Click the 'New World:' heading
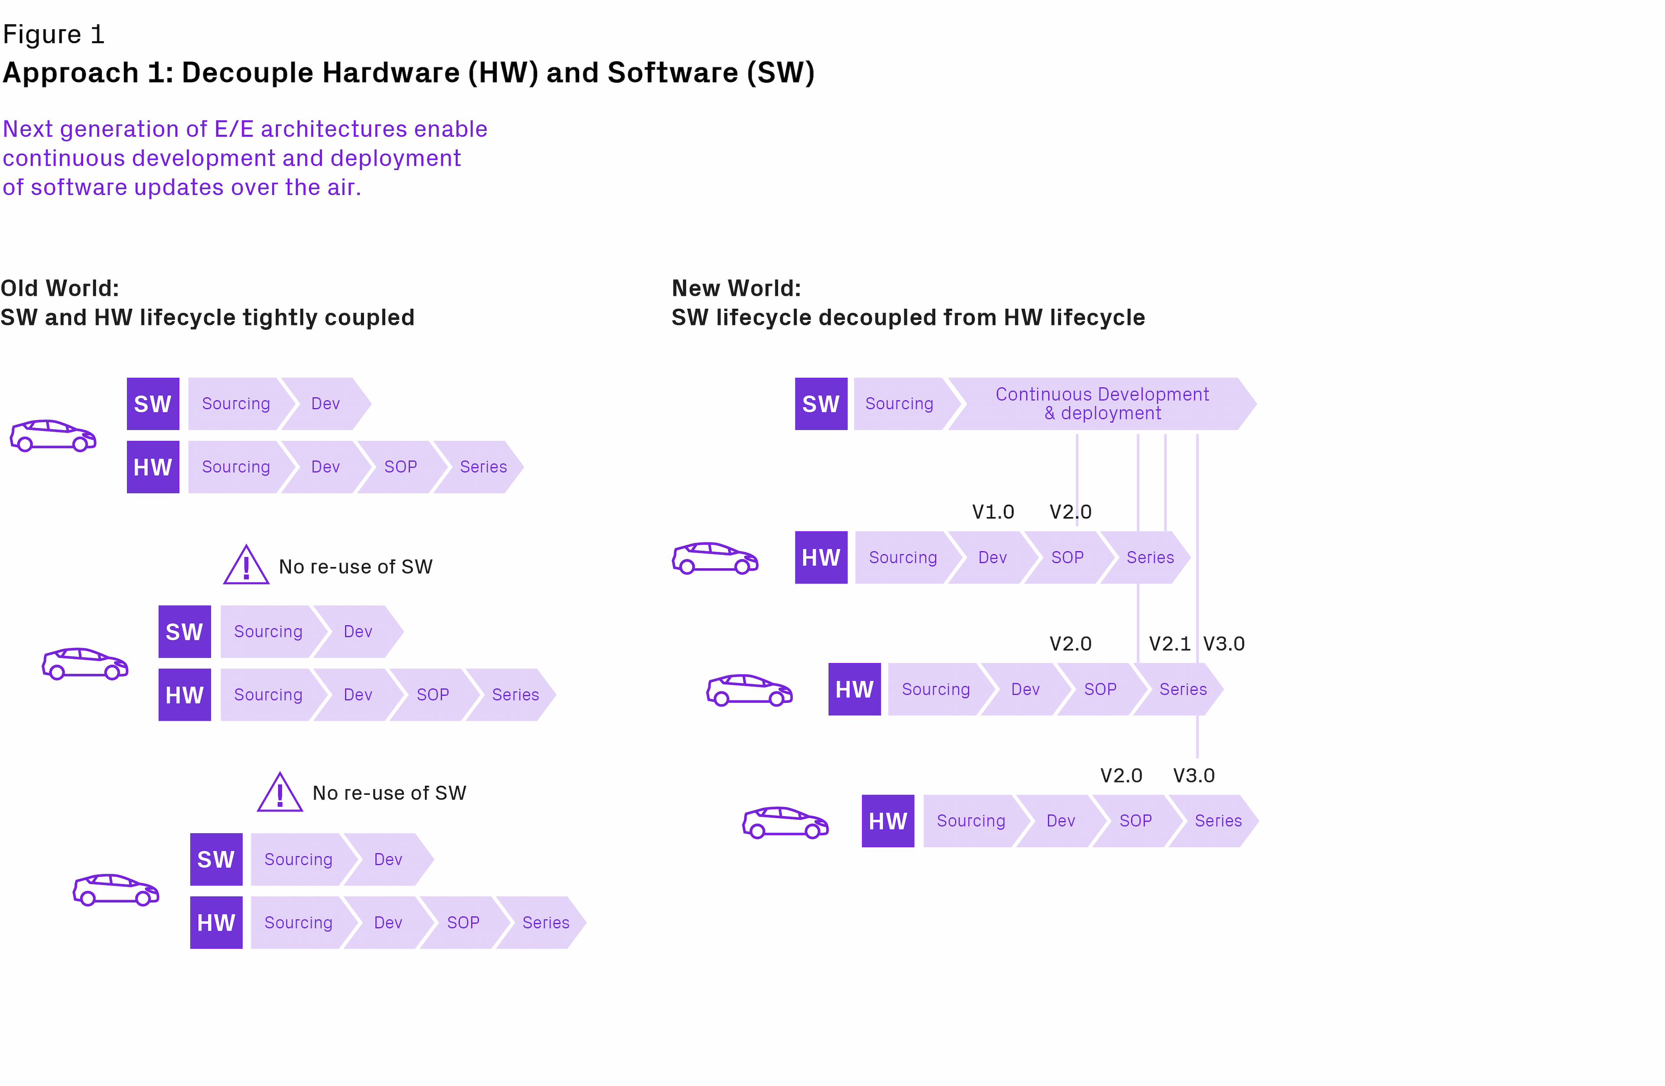 click(737, 288)
